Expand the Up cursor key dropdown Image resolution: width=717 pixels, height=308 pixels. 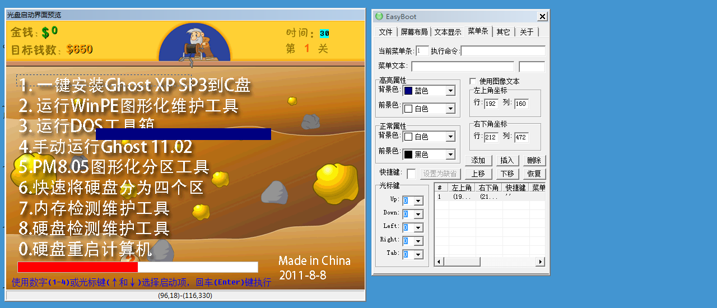tap(419, 200)
